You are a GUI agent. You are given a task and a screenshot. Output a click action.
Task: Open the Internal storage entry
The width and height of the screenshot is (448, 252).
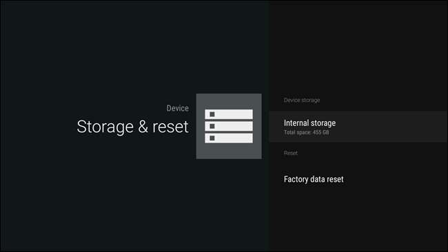(358, 127)
